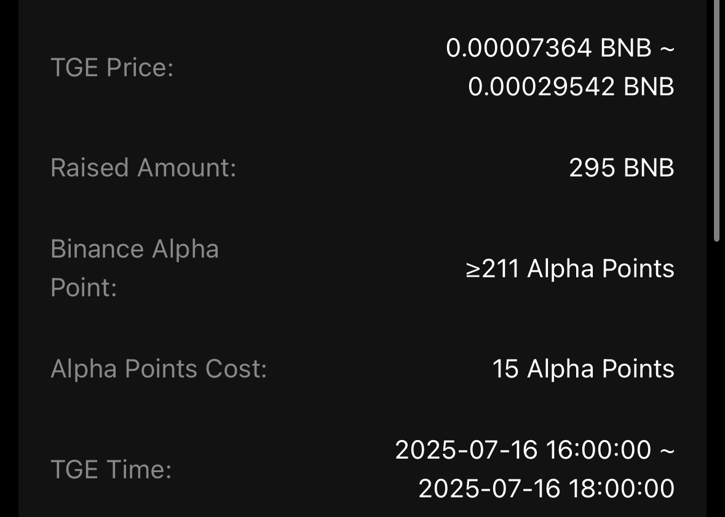Click the ≥ symbol before 211
This screenshot has width=725, height=517.
pos(473,270)
